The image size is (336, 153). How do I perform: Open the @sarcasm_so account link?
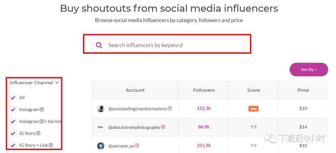pos(121,146)
